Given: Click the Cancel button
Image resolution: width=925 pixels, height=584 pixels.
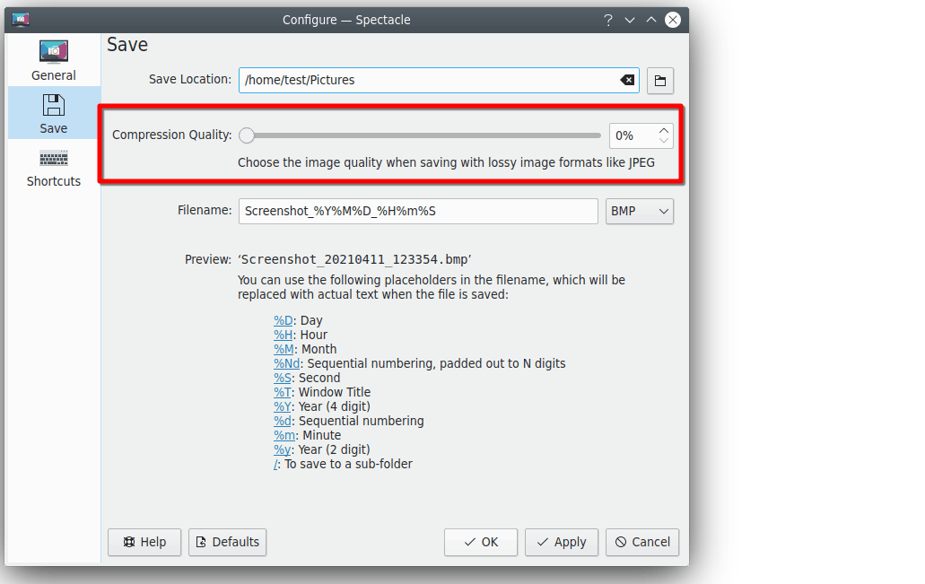Looking at the screenshot, I should [x=642, y=542].
